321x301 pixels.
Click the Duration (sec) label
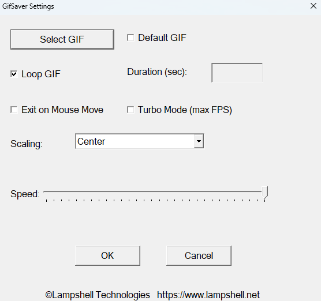tap(157, 72)
